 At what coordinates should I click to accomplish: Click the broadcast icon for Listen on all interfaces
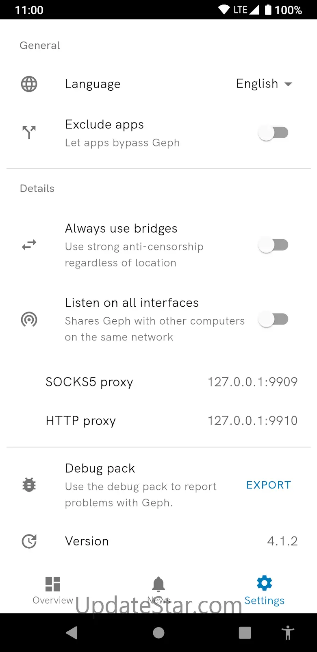click(x=29, y=320)
